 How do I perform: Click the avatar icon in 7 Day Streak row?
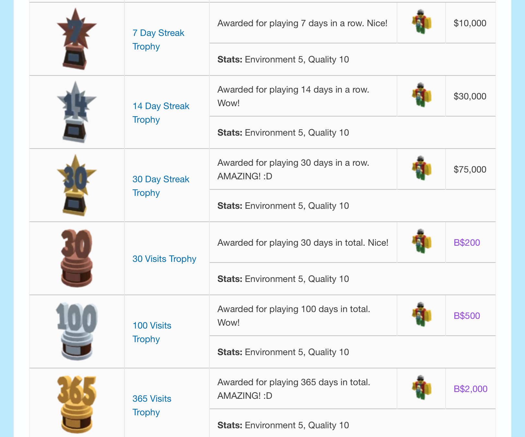pyautogui.click(x=421, y=22)
